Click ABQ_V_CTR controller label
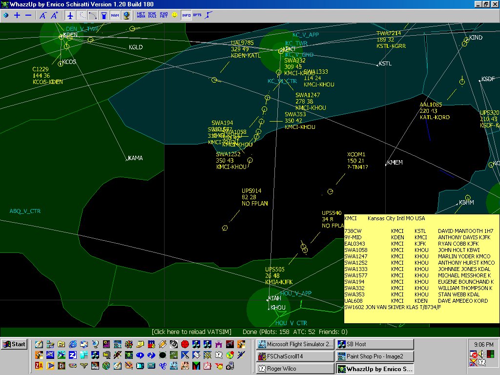The image size is (500, 375). point(25,211)
